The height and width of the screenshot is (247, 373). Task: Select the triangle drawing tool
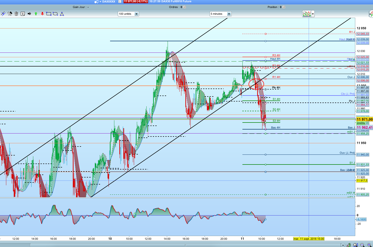click(62, 14)
